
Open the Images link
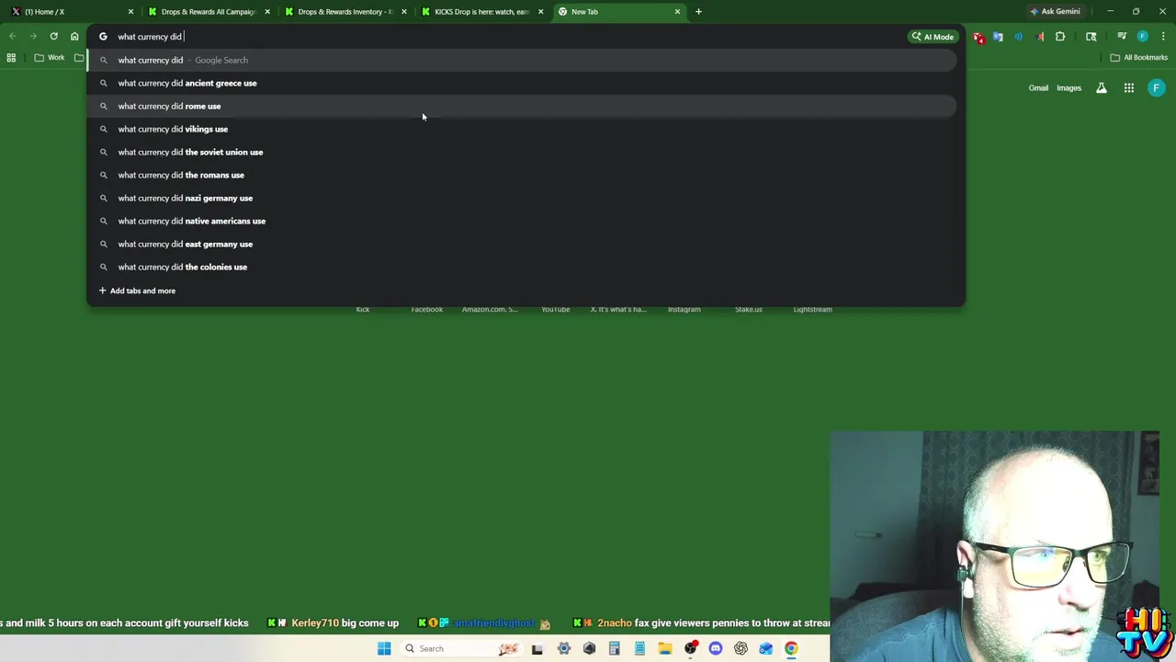tap(1069, 88)
